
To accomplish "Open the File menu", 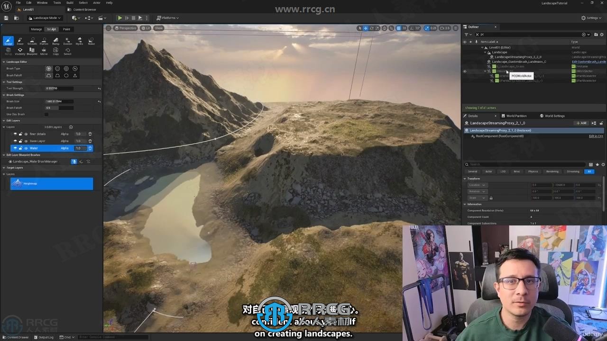I will point(18,3).
